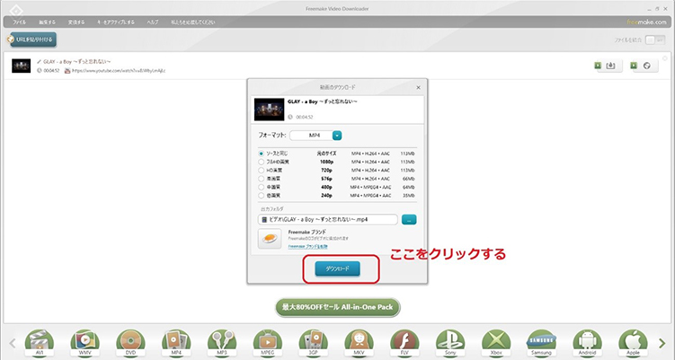Pick the MP4 format icon in bottom bar

click(x=176, y=344)
